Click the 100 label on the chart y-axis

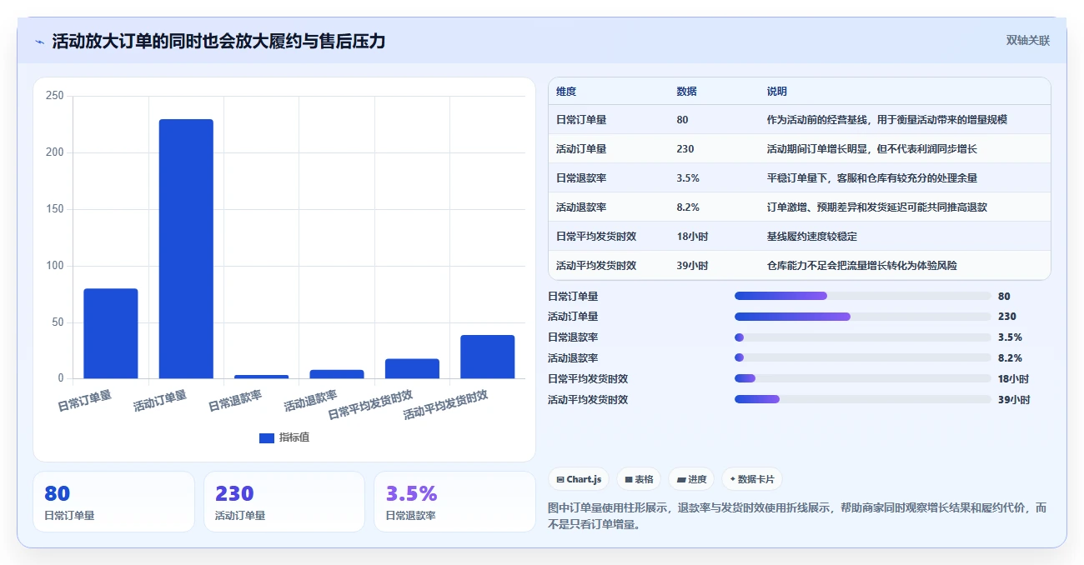pyautogui.click(x=55, y=266)
